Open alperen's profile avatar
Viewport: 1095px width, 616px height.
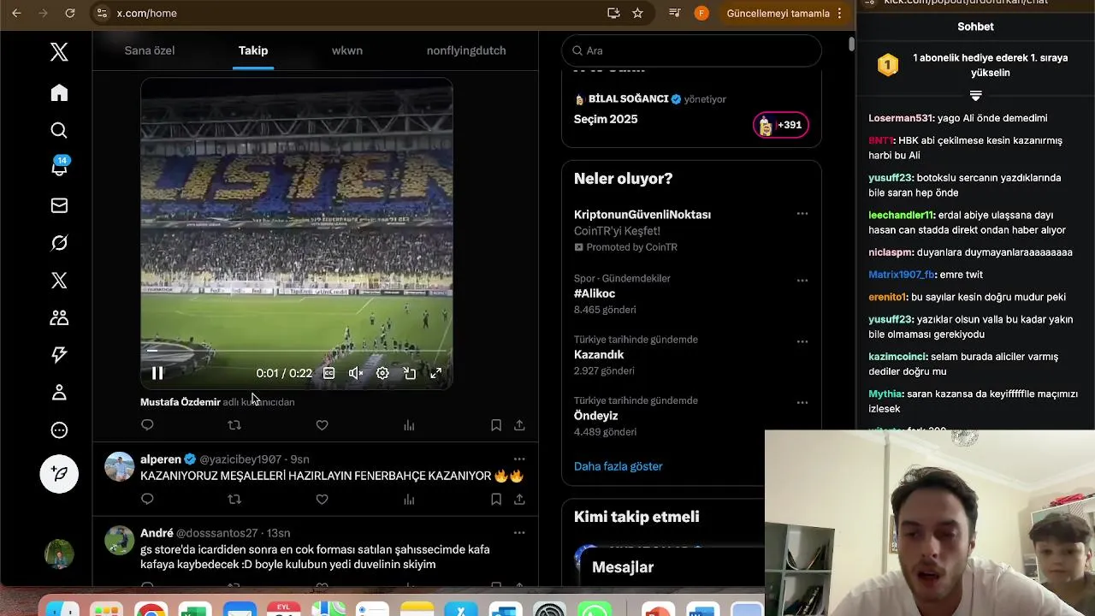click(119, 467)
